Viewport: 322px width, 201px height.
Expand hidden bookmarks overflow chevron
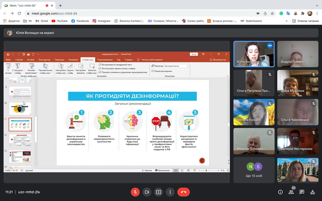pos(287,21)
